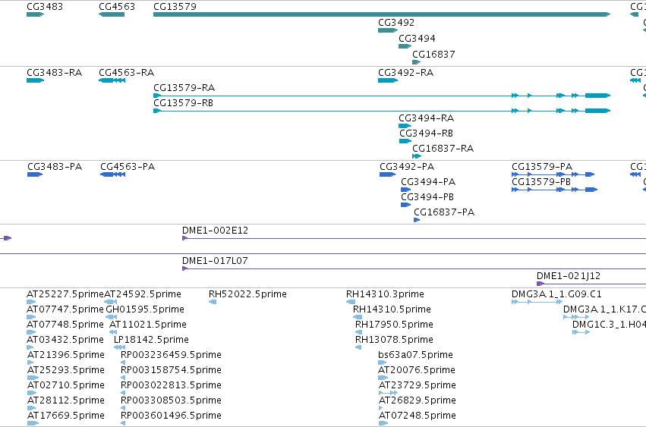The width and height of the screenshot is (646, 427).
Task: Select the CG16837 gene label
Action: pyautogui.click(x=433, y=55)
